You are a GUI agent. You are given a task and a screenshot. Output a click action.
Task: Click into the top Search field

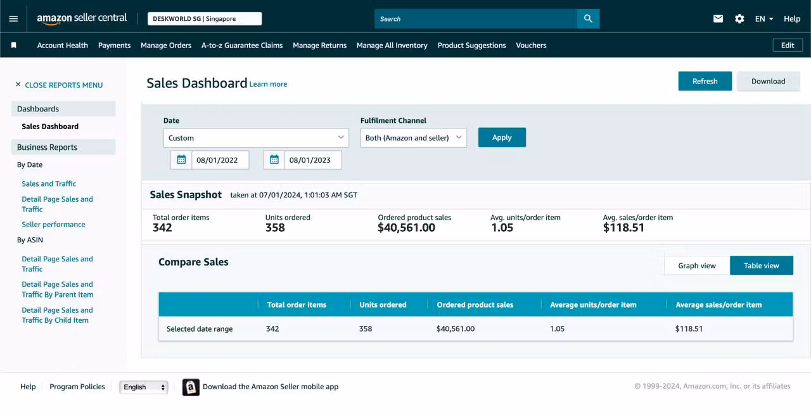pos(476,19)
